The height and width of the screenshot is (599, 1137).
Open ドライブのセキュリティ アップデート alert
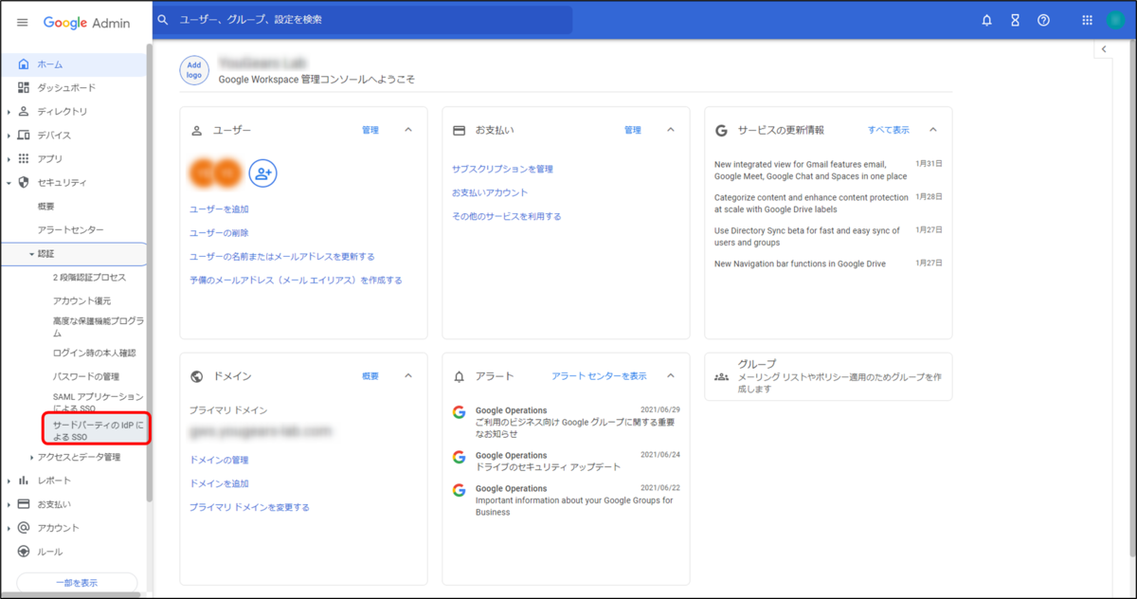click(x=549, y=467)
